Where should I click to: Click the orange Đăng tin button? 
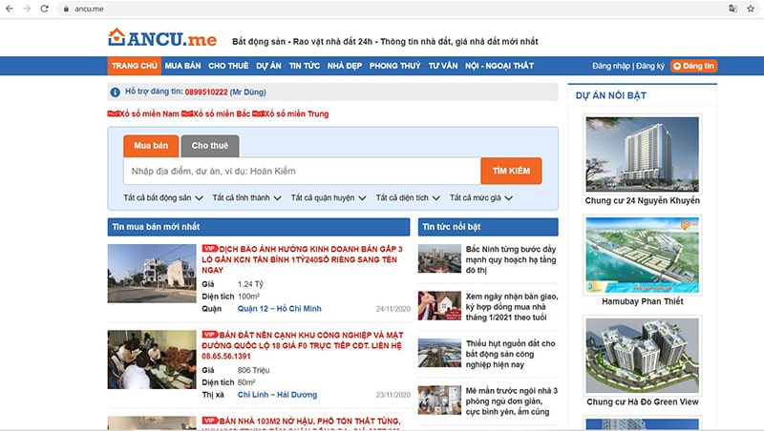click(x=693, y=66)
